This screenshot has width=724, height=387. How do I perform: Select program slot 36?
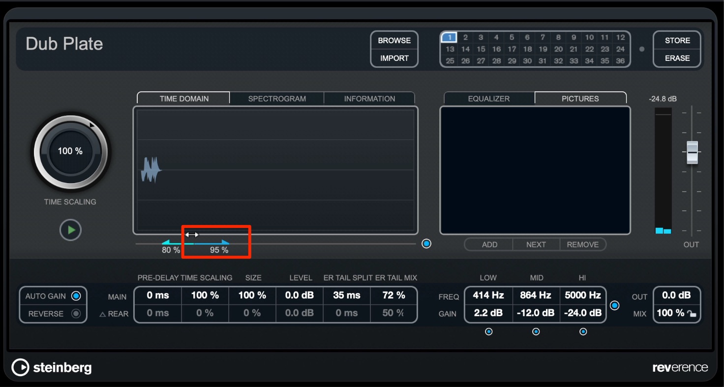click(x=621, y=61)
